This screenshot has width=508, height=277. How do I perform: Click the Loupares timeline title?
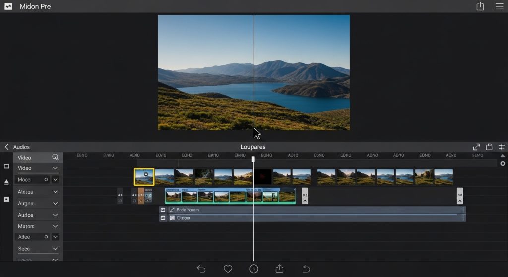pyautogui.click(x=253, y=147)
